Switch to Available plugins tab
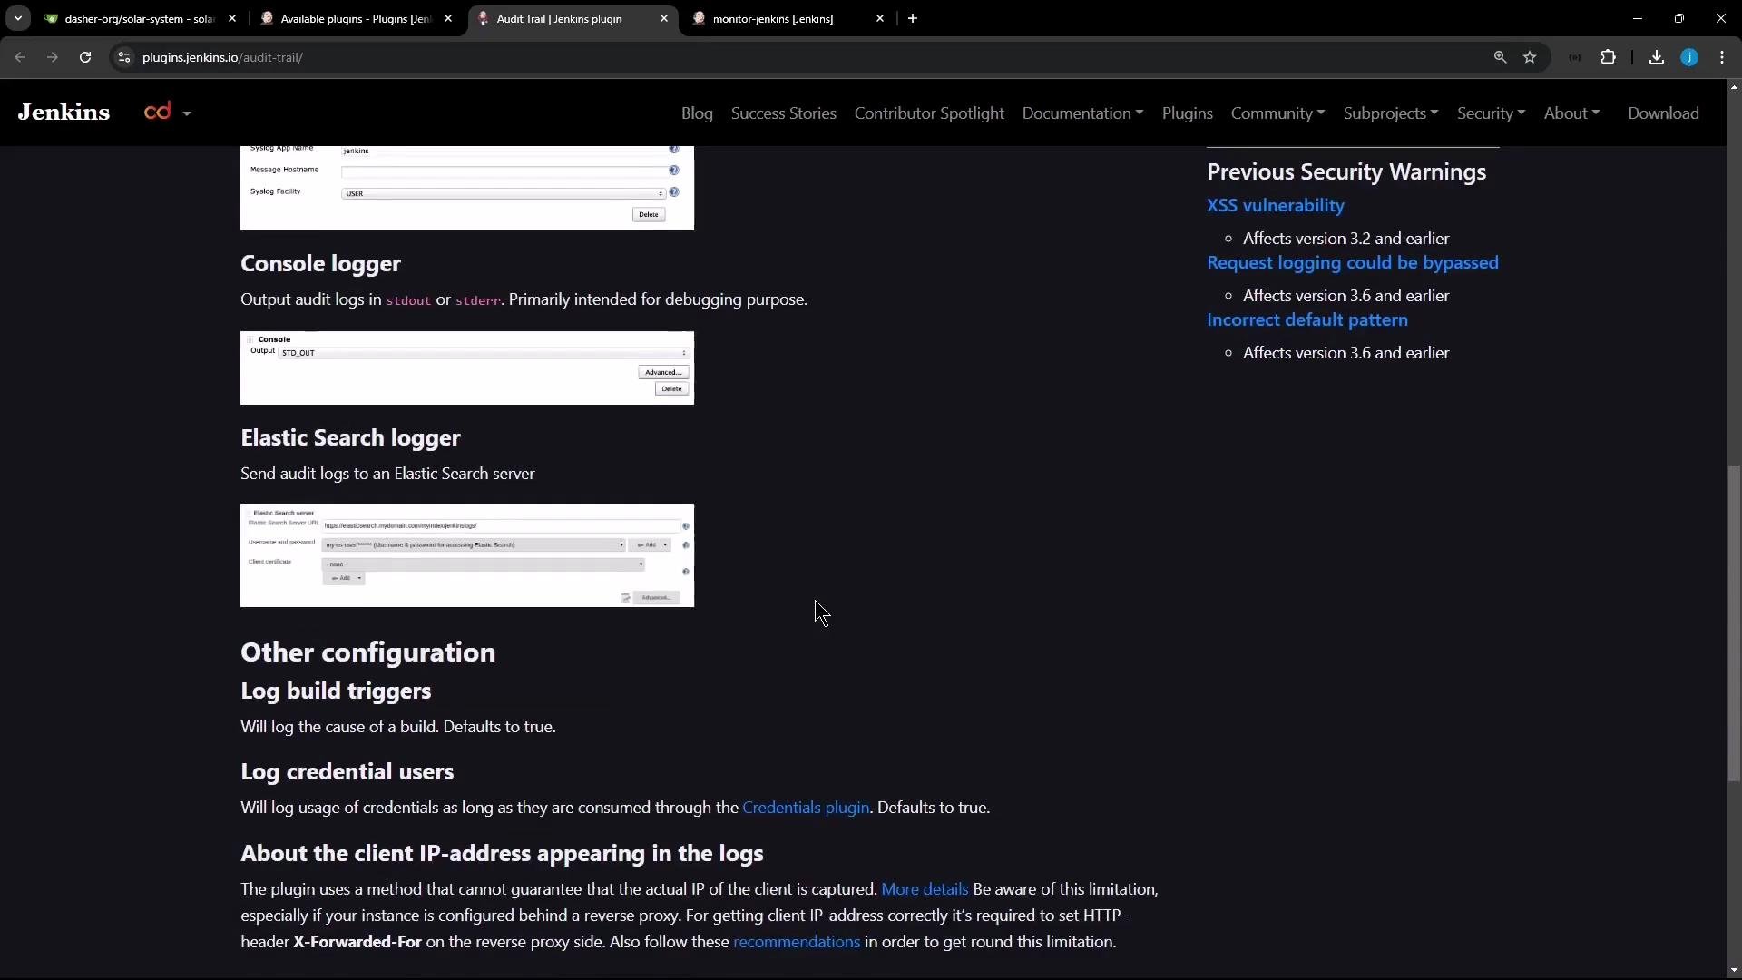Viewport: 1742px width, 980px height. pos(356,18)
